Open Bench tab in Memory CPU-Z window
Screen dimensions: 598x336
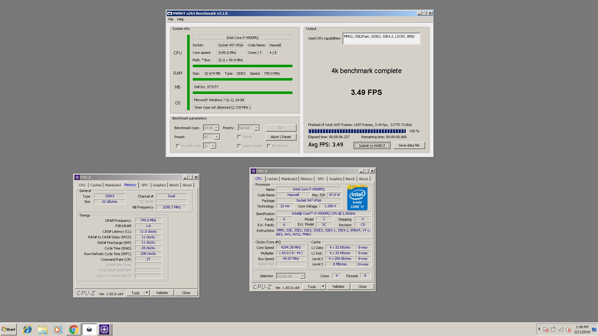pyautogui.click(x=174, y=185)
